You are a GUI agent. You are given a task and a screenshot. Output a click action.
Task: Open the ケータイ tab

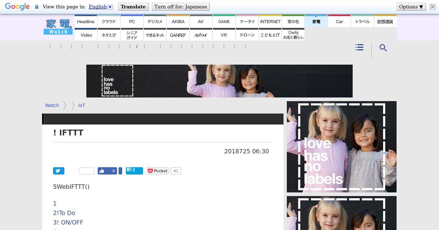click(247, 21)
